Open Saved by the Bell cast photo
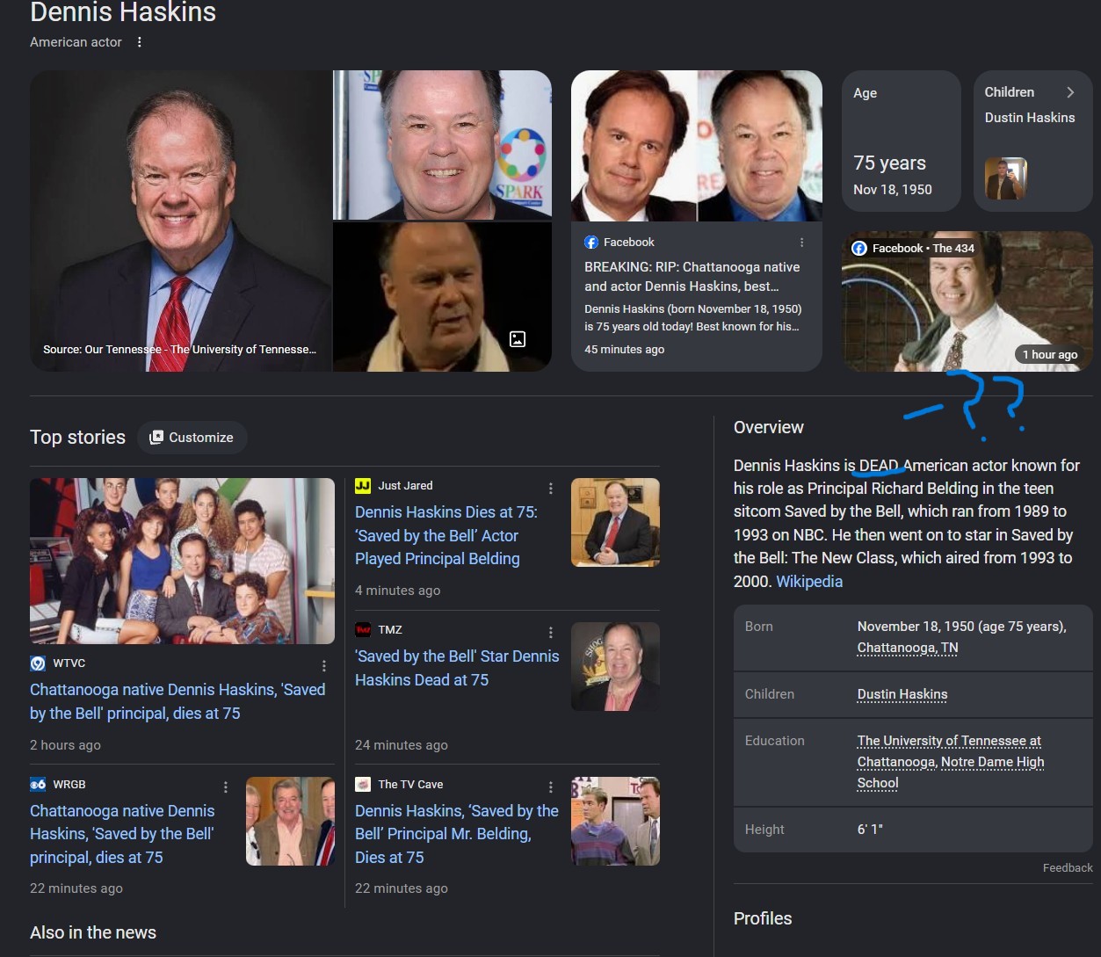The width and height of the screenshot is (1101, 957). coord(182,561)
